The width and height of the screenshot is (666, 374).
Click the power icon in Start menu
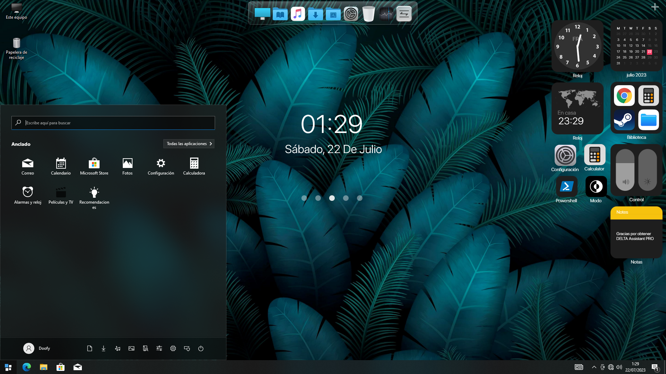pyautogui.click(x=201, y=348)
